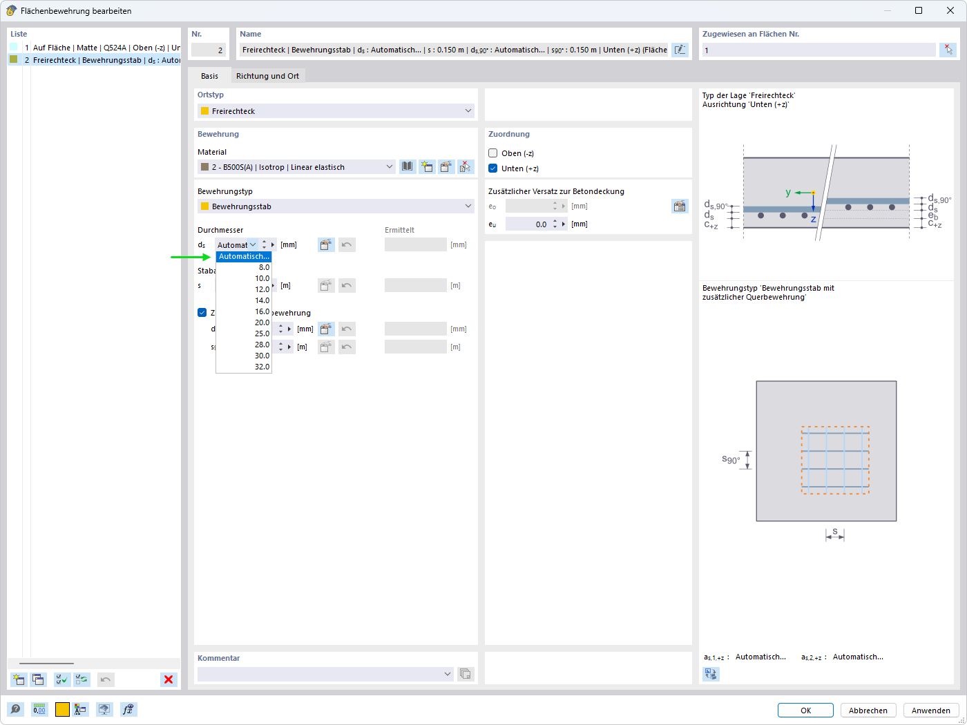Confirm with the OK button
This screenshot has height=725, width=967.
pyautogui.click(x=806, y=710)
